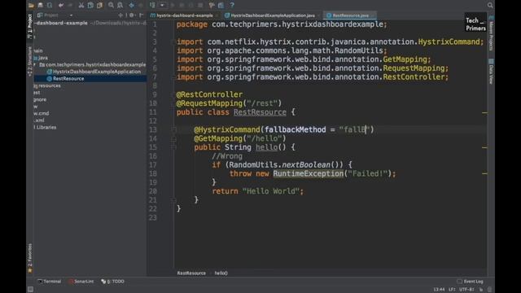Screen dimensions: 521x293
Task: Click the Build project icon
Action: pos(152,5)
